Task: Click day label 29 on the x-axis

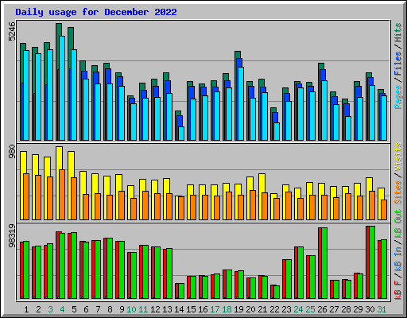Action: (358, 309)
